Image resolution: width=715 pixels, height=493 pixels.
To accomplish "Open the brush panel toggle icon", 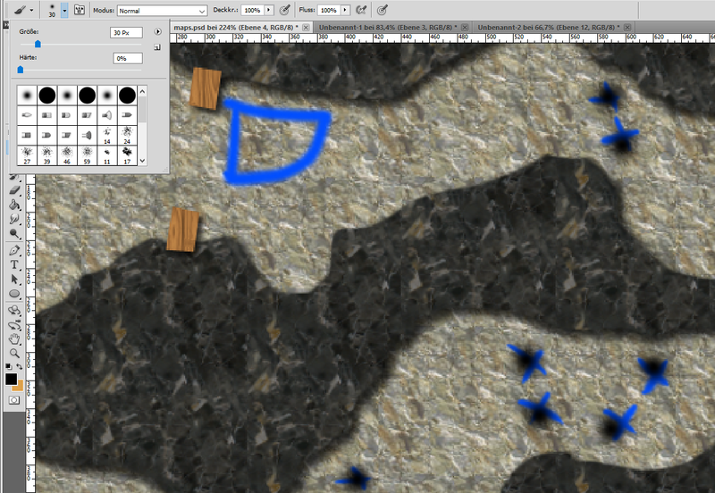I will pos(80,10).
